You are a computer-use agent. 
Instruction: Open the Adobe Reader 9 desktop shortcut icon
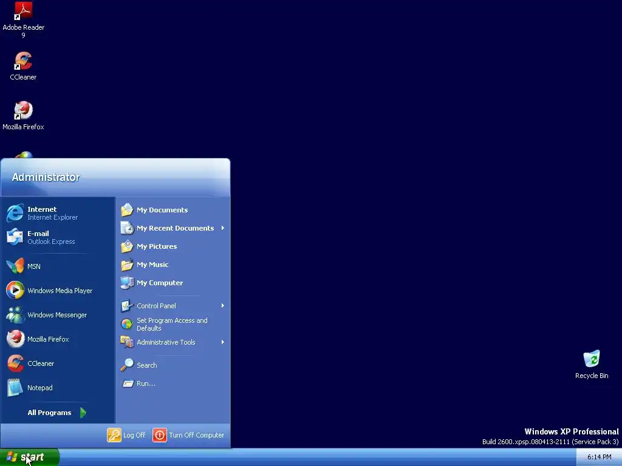pos(23,11)
